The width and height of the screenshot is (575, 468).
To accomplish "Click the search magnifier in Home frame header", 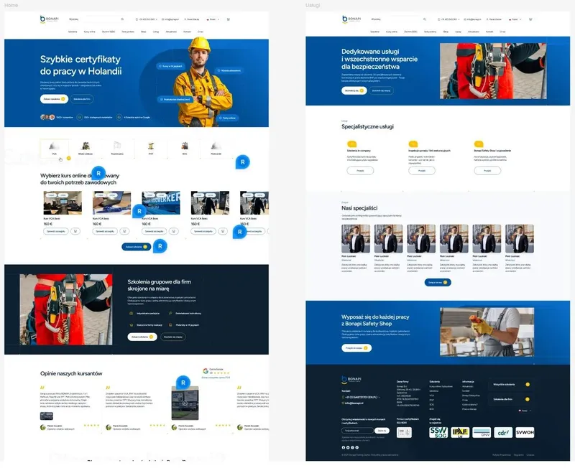I will [122, 19].
